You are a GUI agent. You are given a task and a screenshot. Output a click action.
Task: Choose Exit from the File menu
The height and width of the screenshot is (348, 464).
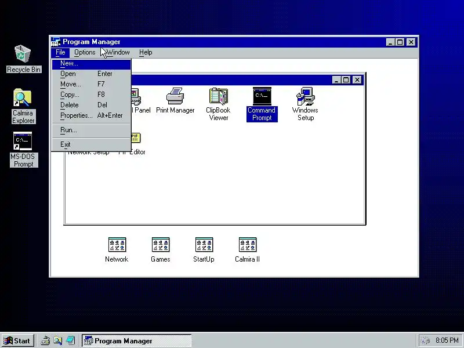(91, 144)
